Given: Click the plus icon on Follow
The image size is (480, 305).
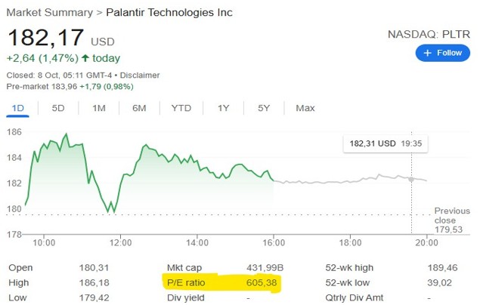Looking at the screenshot, I should (x=428, y=53).
